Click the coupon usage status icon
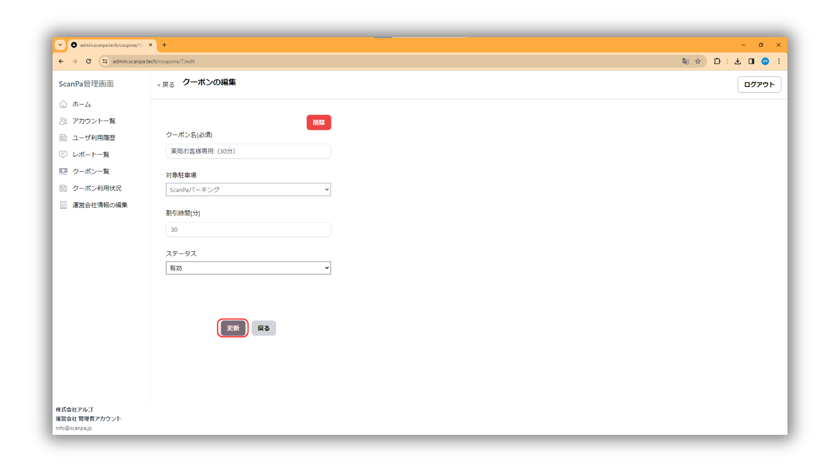This screenshot has height=472, width=840. click(x=63, y=188)
